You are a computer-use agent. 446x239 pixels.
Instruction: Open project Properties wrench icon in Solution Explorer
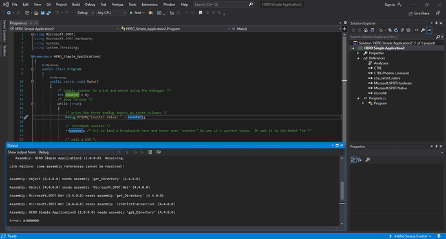pos(423,30)
